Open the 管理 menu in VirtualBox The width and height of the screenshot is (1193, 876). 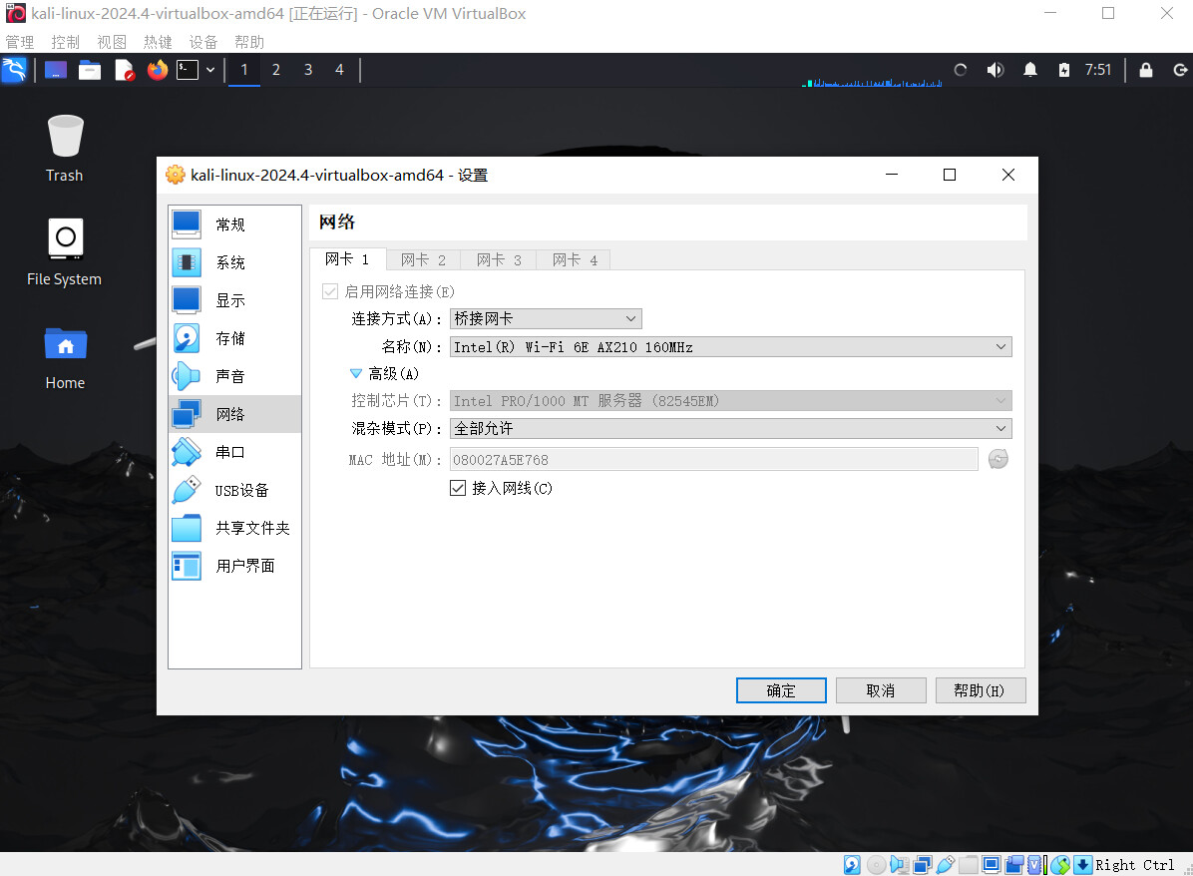[20, 42]
